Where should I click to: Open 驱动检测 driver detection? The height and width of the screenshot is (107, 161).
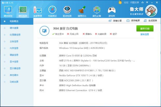(x=67, y=12)
